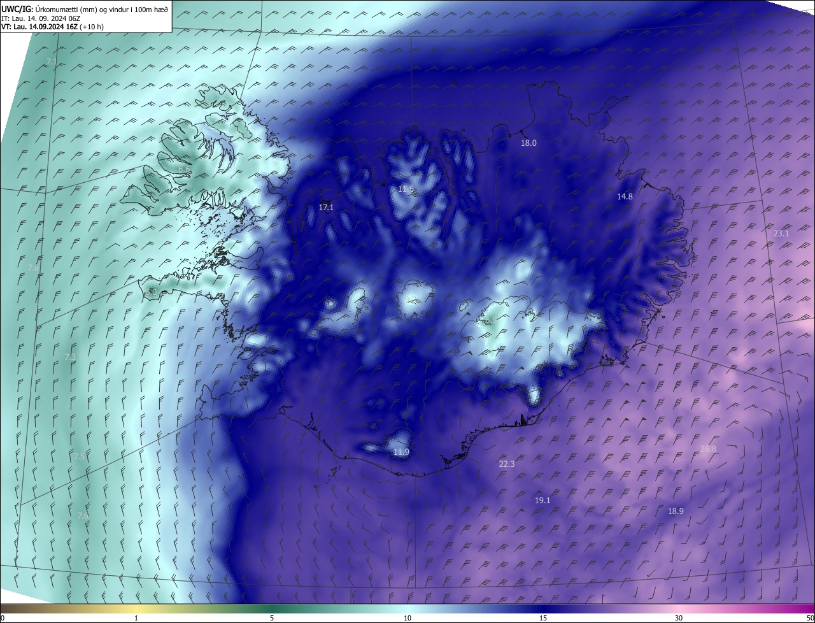Click the 7.8 value label on the map
The width and height of the screenshot is (815, 623).
point(32,268)
